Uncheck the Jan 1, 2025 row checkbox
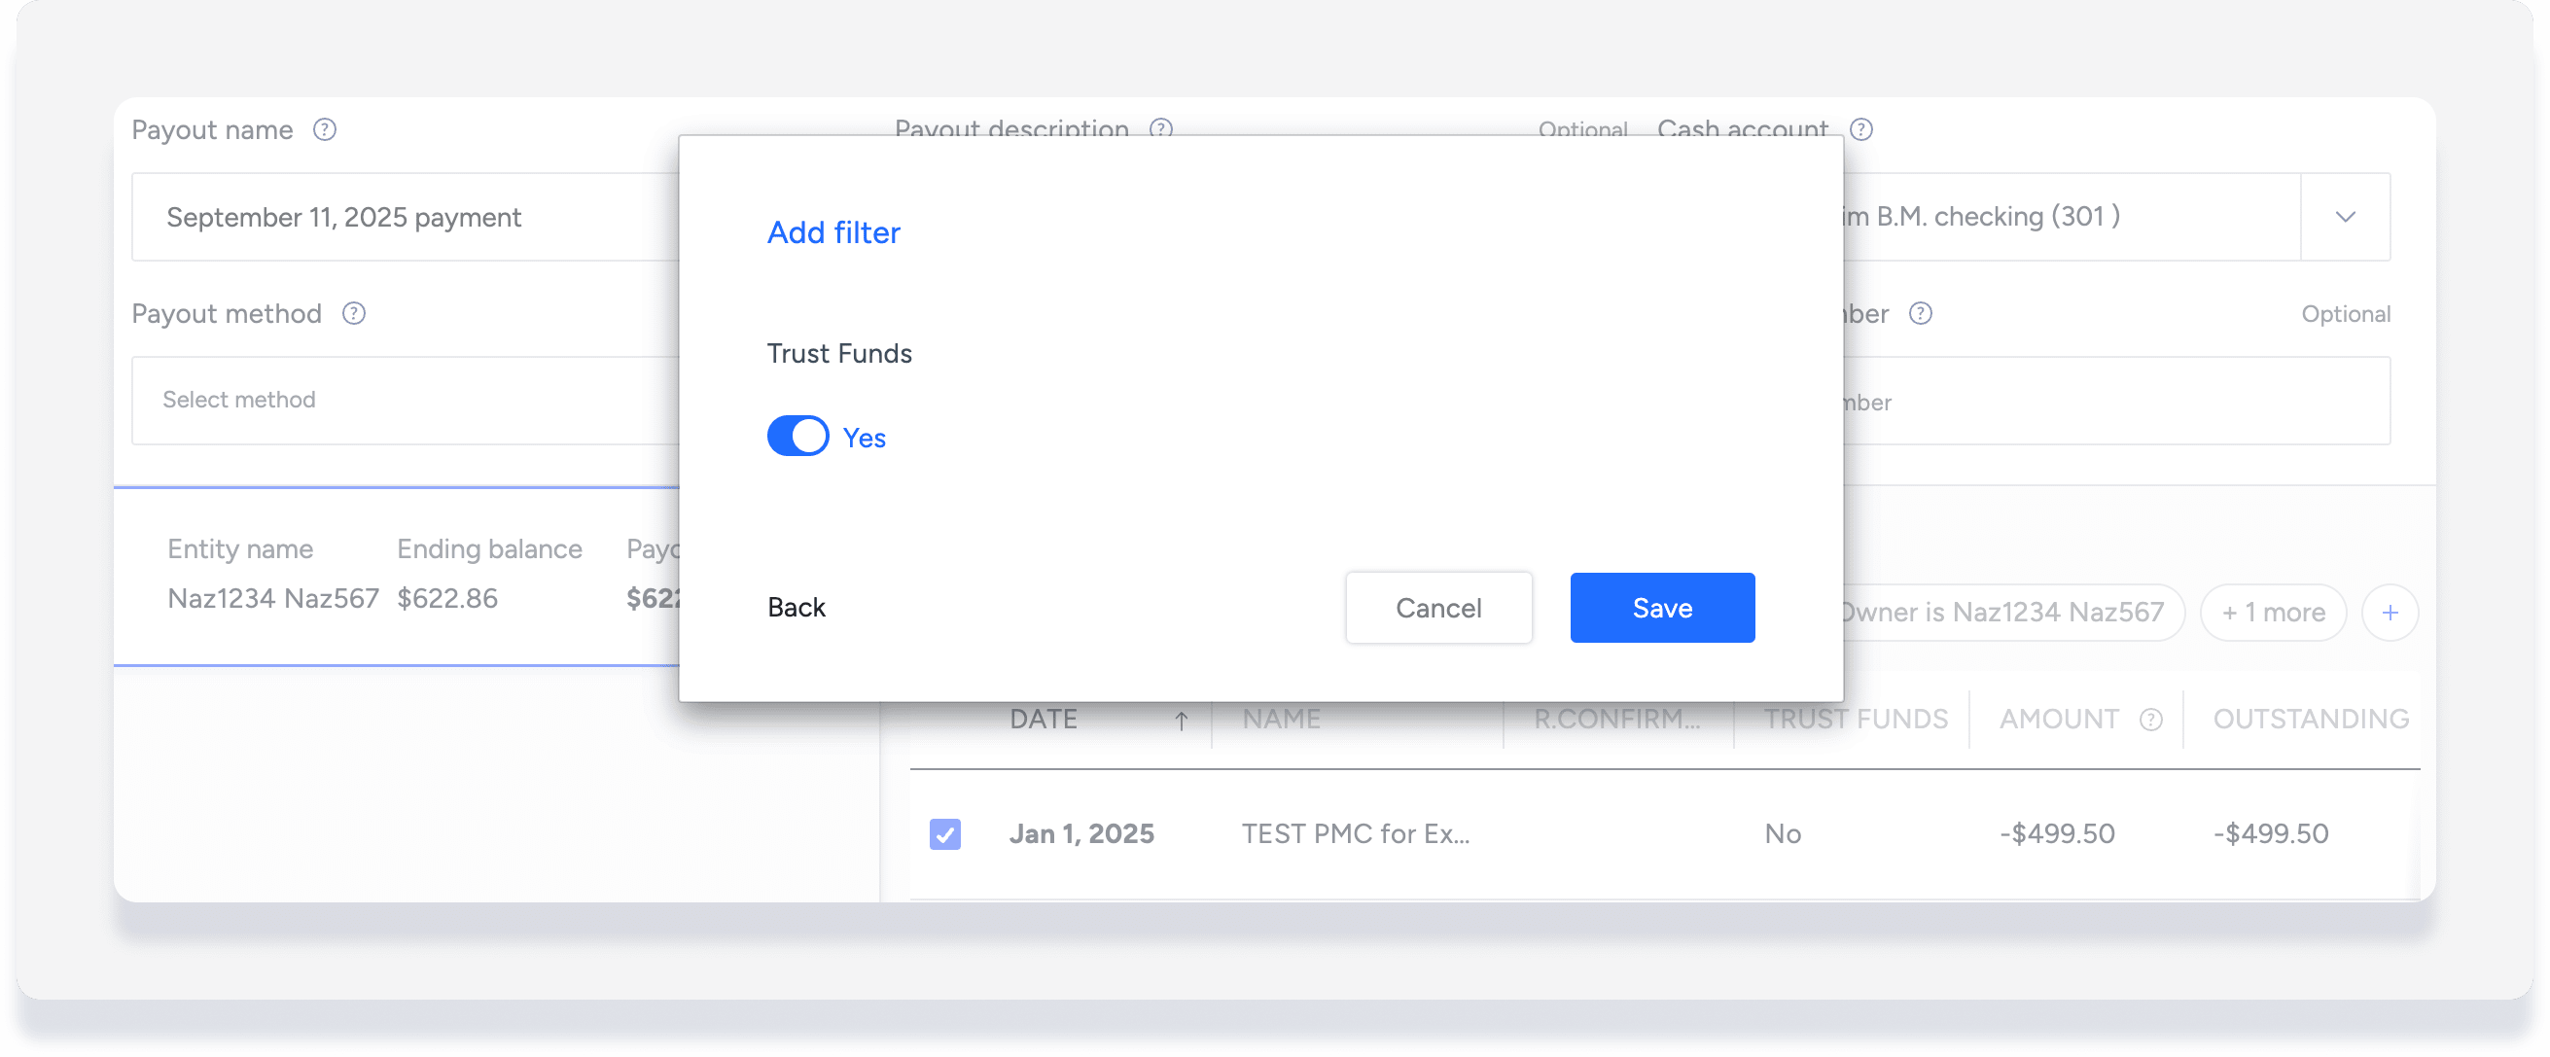Image resolution: width=2550 pixels, height=1057 pixels. 944,833
